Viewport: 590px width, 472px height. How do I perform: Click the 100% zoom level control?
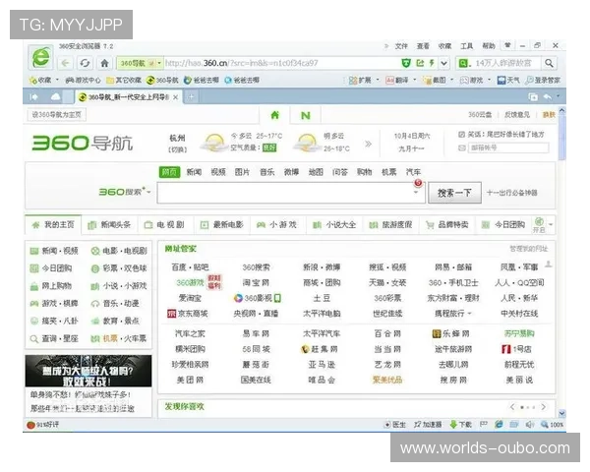(553, 425)
